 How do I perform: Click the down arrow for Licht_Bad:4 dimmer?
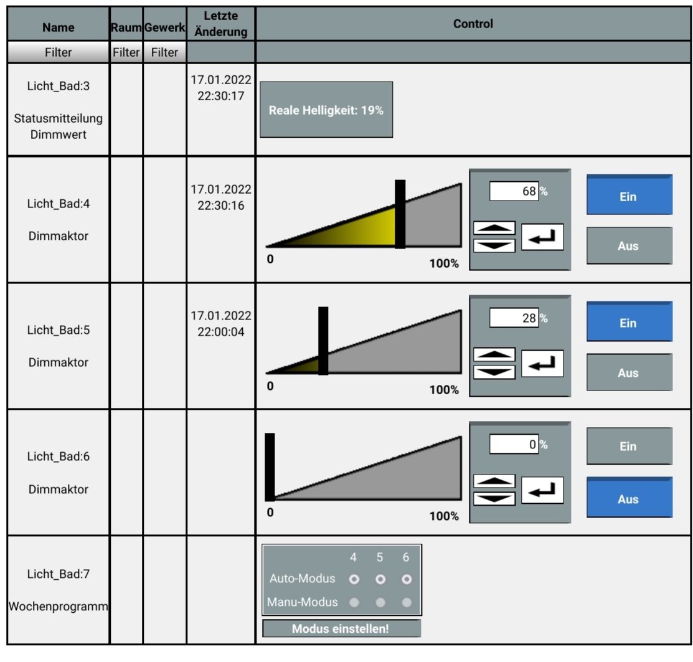494,246
